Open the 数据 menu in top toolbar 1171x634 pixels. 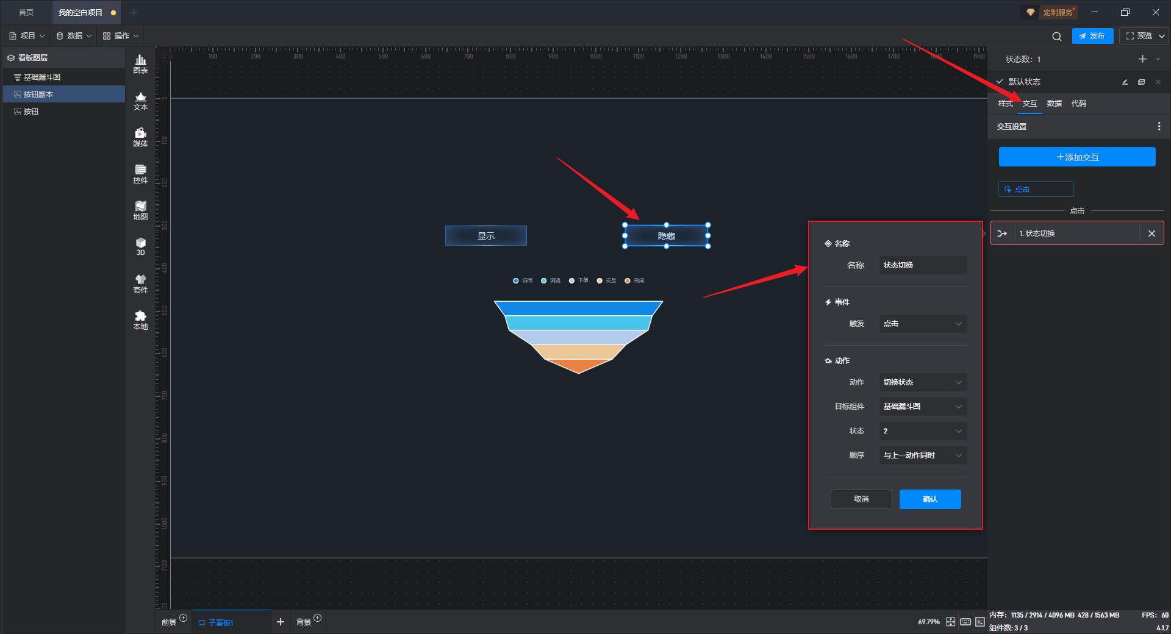[x=74, y=36]
